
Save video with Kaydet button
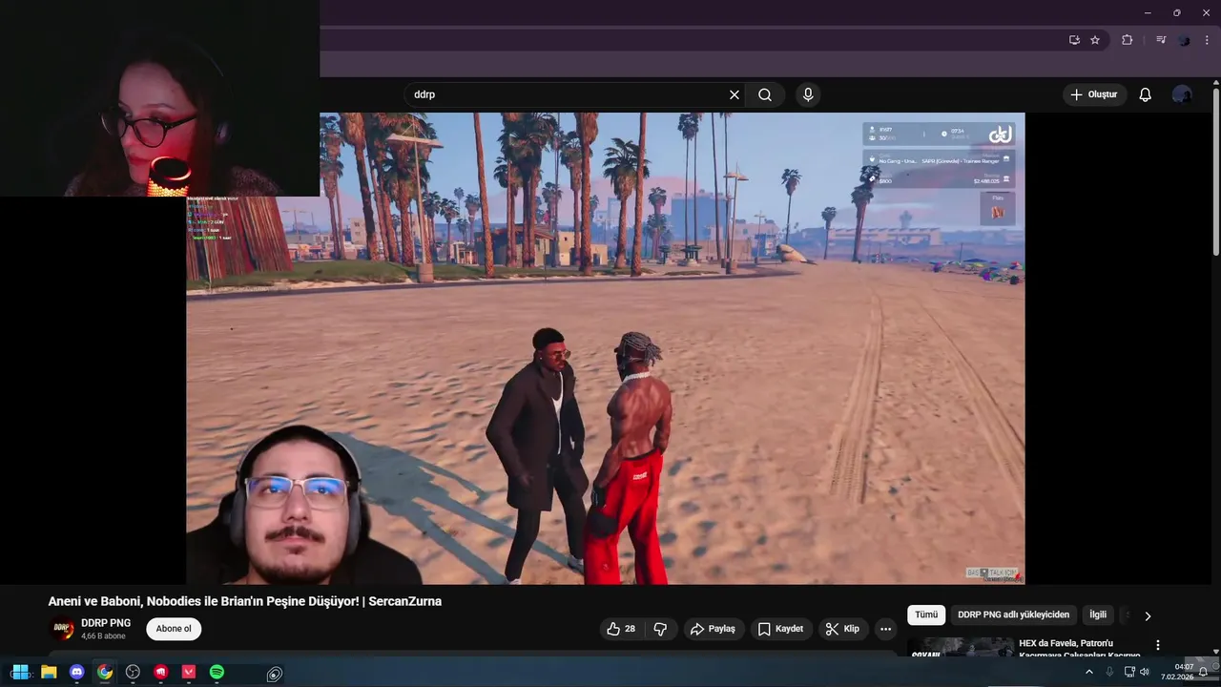click(781, 629)
